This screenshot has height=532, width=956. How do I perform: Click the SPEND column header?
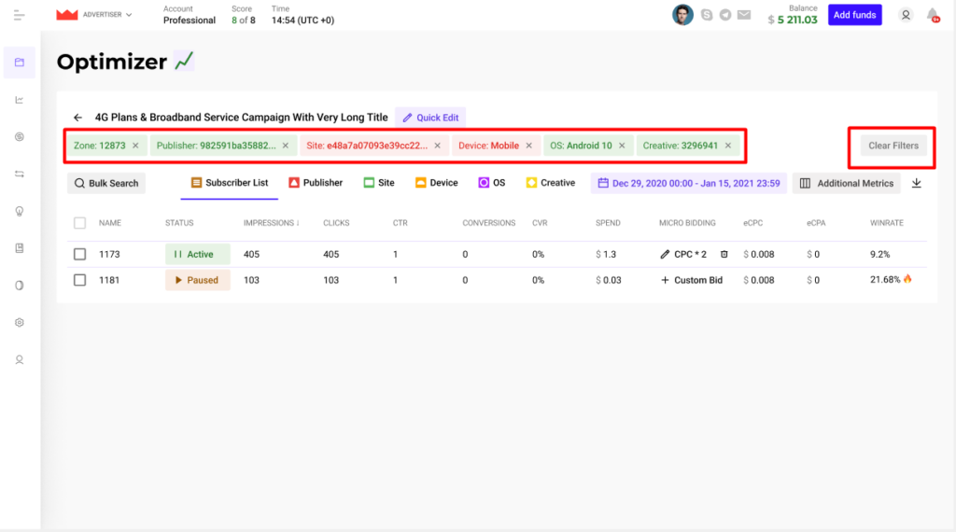pyautogui.click(x=608, y=223)
